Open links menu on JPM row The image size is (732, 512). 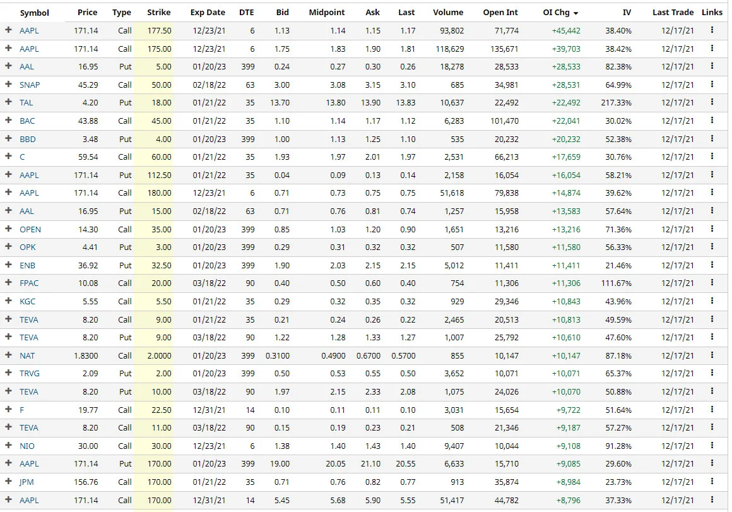point(712,481)
